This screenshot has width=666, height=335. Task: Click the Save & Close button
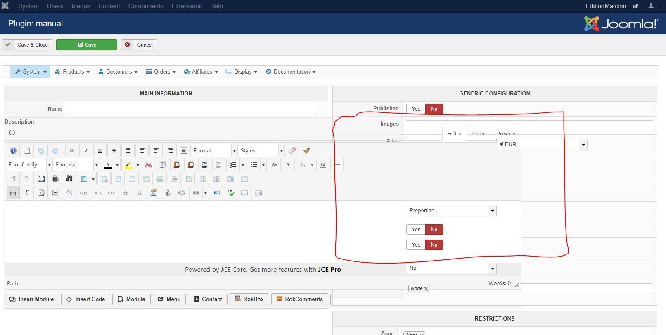tap(27, 45)
